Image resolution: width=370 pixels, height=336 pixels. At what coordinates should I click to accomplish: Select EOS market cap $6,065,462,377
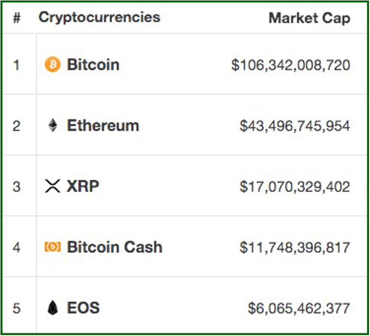pos(299,308)
